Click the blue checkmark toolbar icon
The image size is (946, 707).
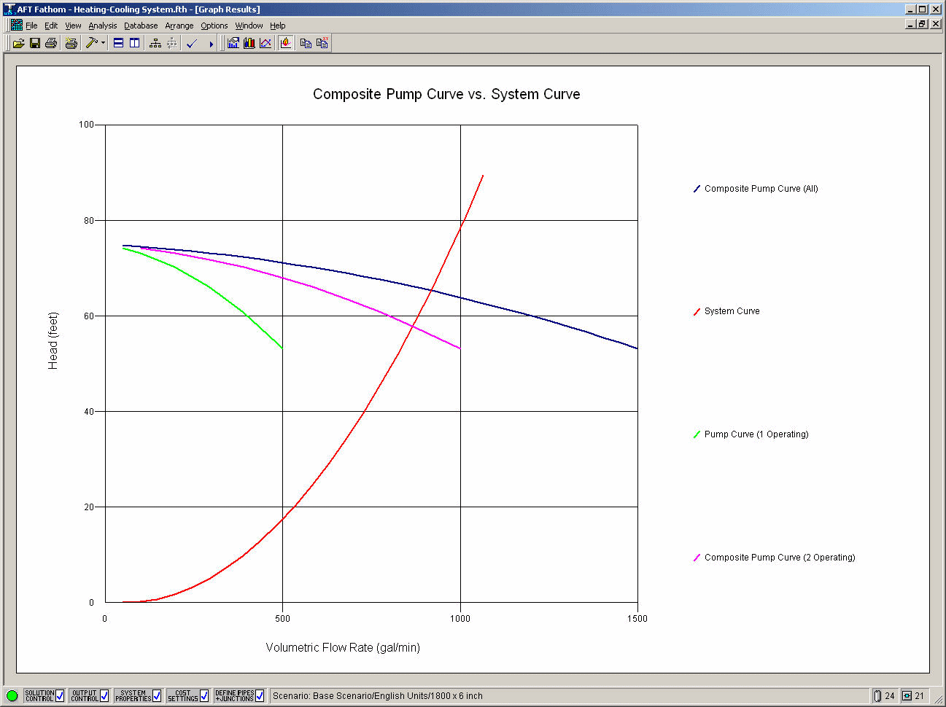pos(192,44)
